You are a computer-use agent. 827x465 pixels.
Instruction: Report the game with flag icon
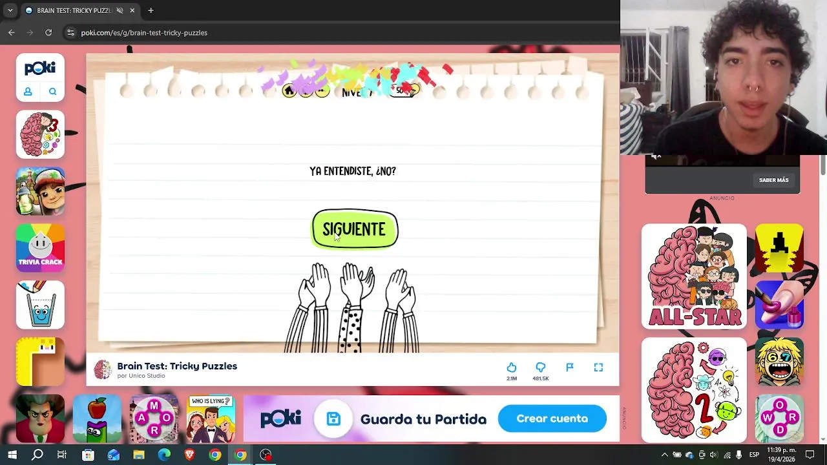click(x=569, y=367)
